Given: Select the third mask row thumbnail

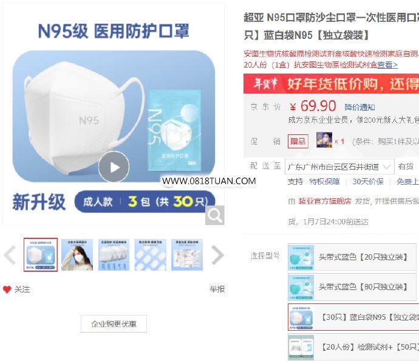Looking at the screenshot, I should pyautogui.click(x=114, y=255).
